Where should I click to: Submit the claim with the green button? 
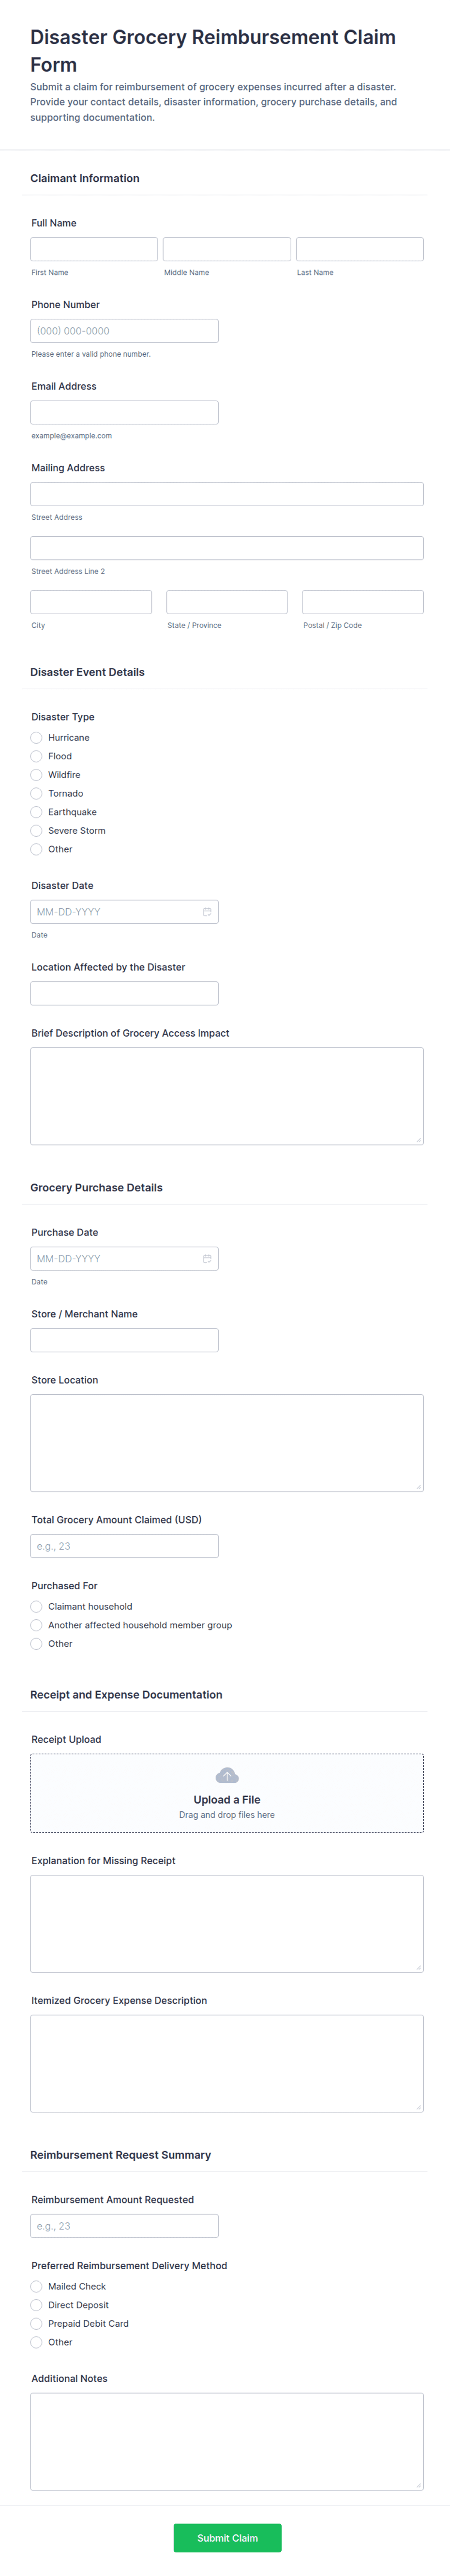[x=227, y=2538]
